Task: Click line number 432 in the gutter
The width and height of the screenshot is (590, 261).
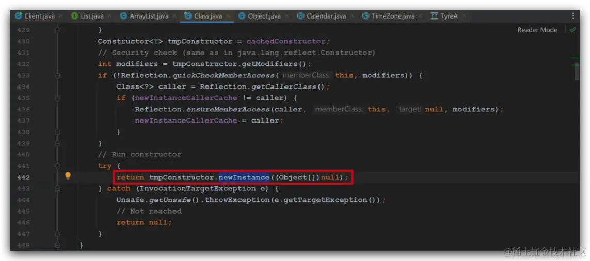Action: click(23, 64)
